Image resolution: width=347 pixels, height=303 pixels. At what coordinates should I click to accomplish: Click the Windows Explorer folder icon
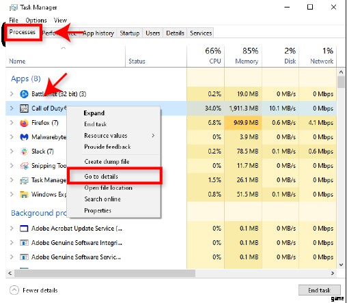[24, 194]
